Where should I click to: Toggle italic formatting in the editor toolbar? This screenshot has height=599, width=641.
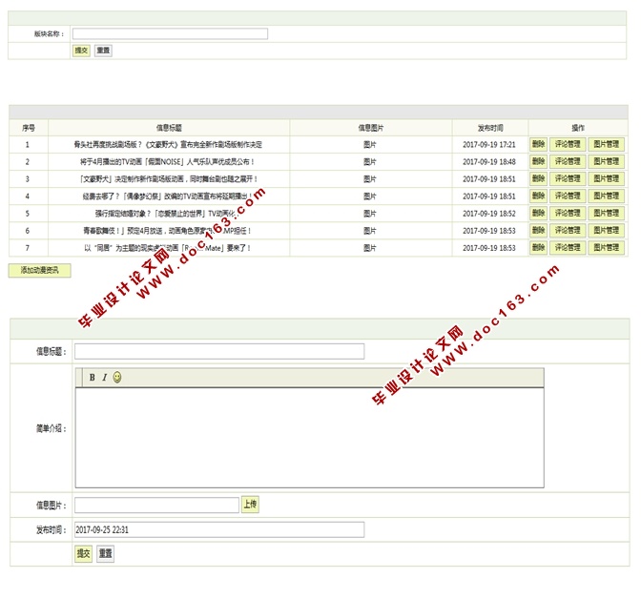click(104, 378)
